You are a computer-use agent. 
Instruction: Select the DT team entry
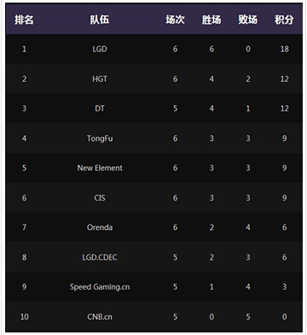tap(100, 109)
